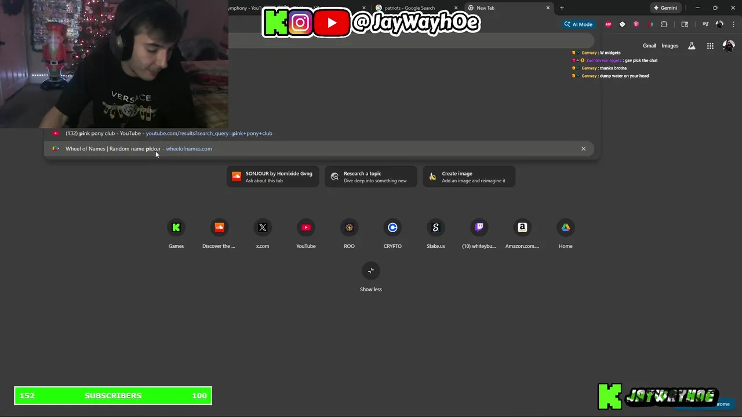
Task: Open the Stake.us shortcut tile
Action: click(x=436, y=234)
